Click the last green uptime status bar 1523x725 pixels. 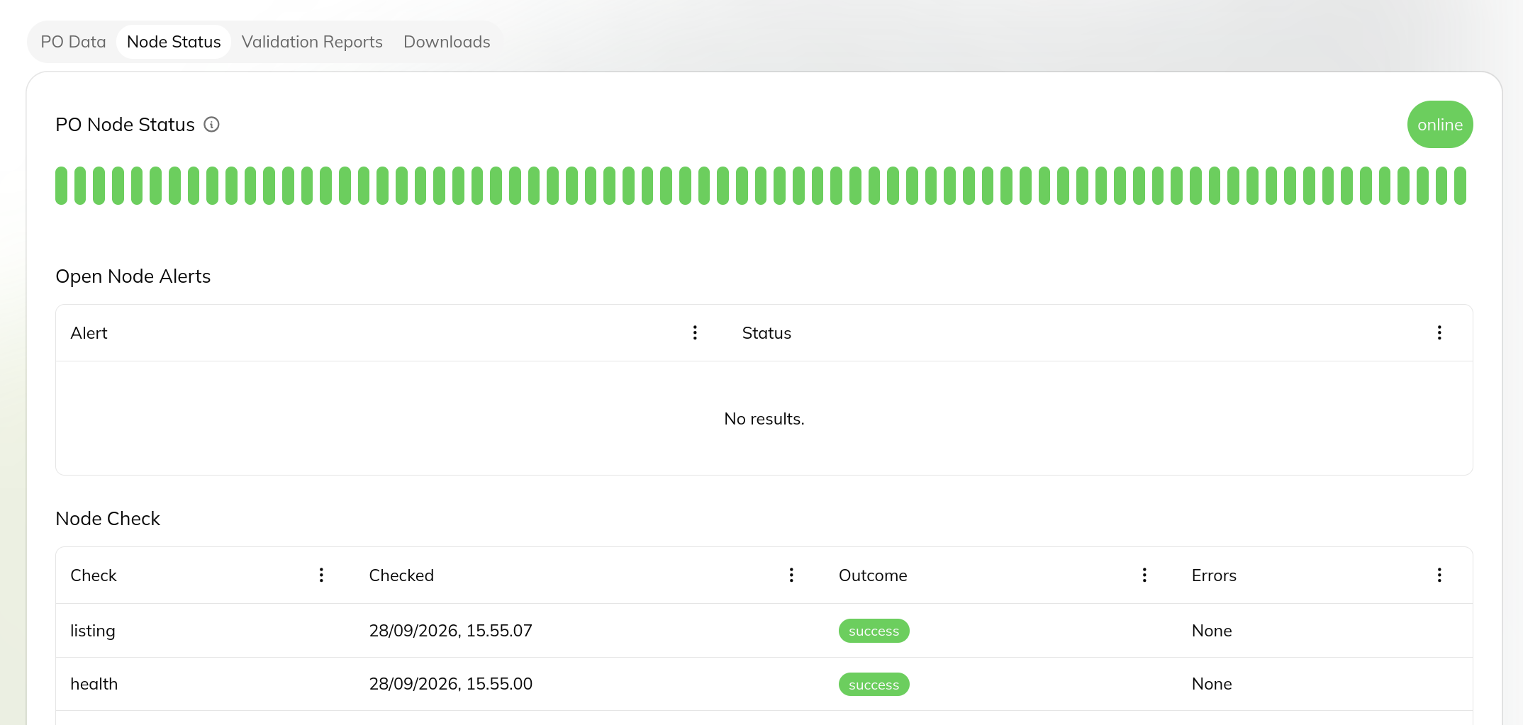point(1460,186)
